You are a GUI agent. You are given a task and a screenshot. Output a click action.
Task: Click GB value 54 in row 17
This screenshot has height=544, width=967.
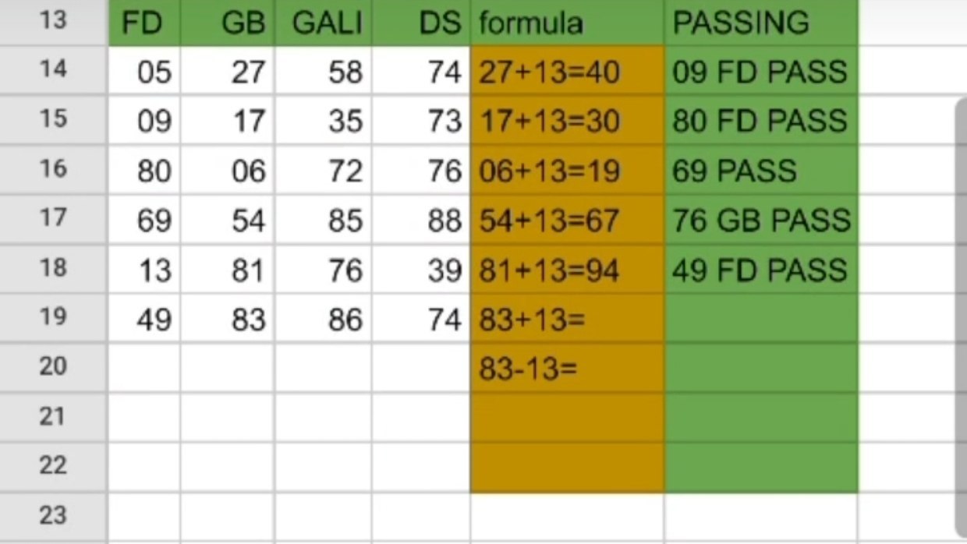pyautogui.click(x=228, y=220)
